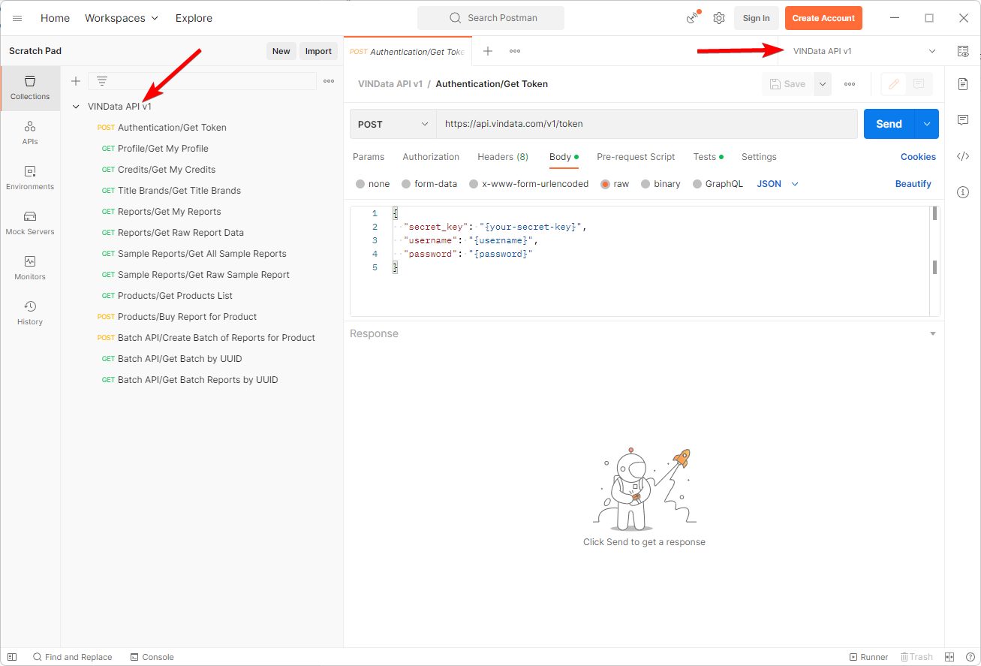
Task: Open the request info pane icon
Action: coord(963,192)
